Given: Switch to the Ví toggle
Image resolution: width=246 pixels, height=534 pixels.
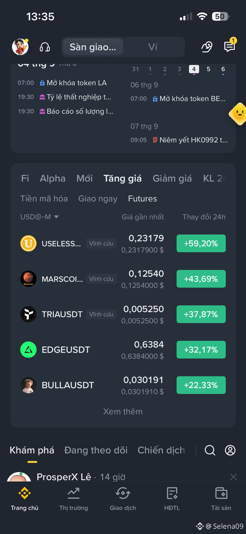Looking at the screenshot, I should click(153, 47).
